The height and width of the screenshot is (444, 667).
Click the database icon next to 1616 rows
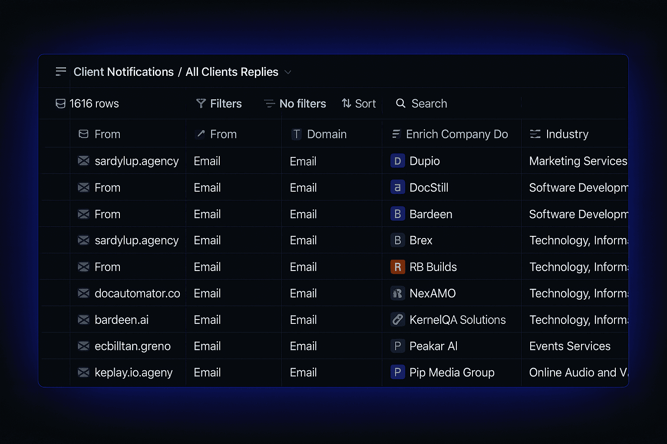tap(61, 104)
